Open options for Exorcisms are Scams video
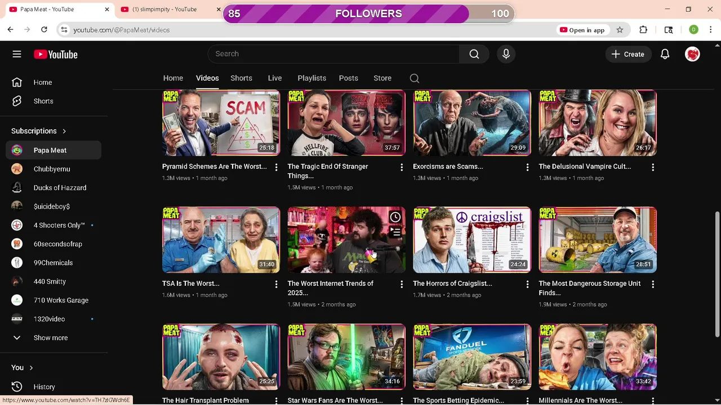Viewport: 721px width, 405px height. [x=527, y=167]
